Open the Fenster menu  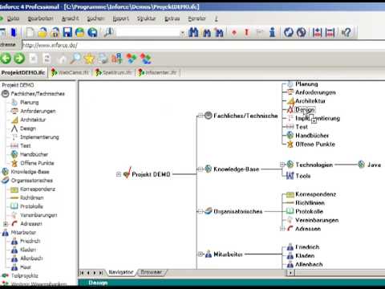click(x=197, y=18)
